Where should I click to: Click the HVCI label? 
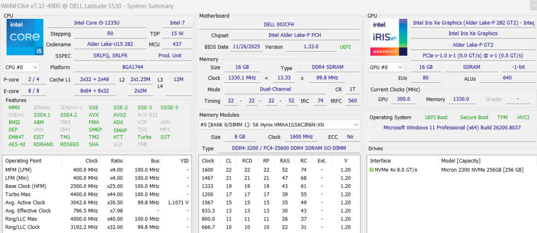[x=523, y=118]
